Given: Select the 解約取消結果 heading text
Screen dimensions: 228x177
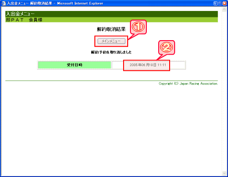Looking at the screenshot, I should coord(111,29).
